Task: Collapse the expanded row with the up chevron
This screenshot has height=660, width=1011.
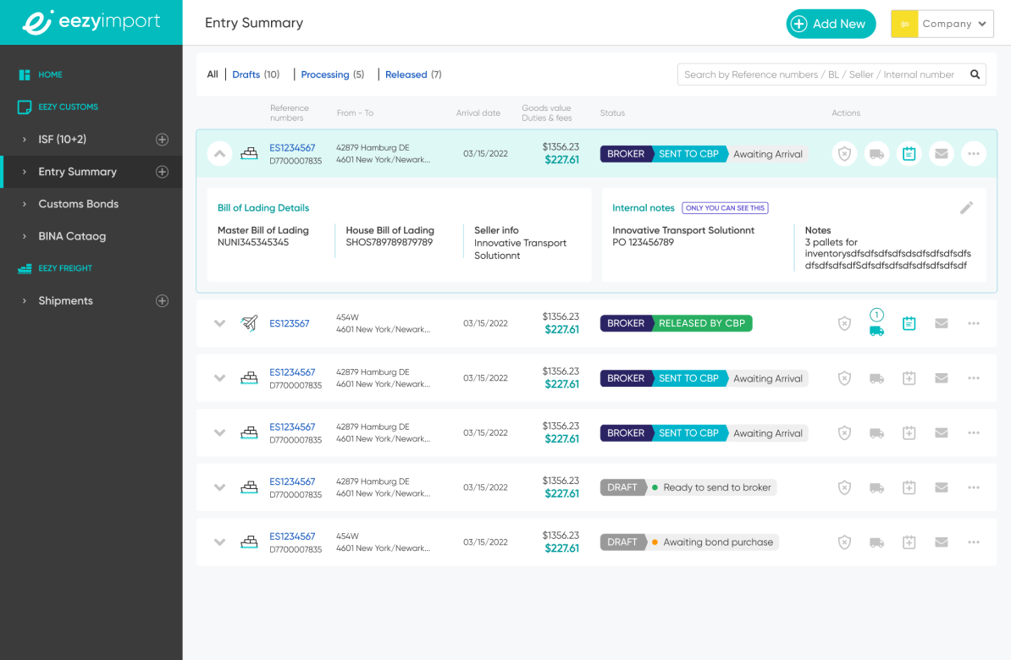Action: click(219, 154)
